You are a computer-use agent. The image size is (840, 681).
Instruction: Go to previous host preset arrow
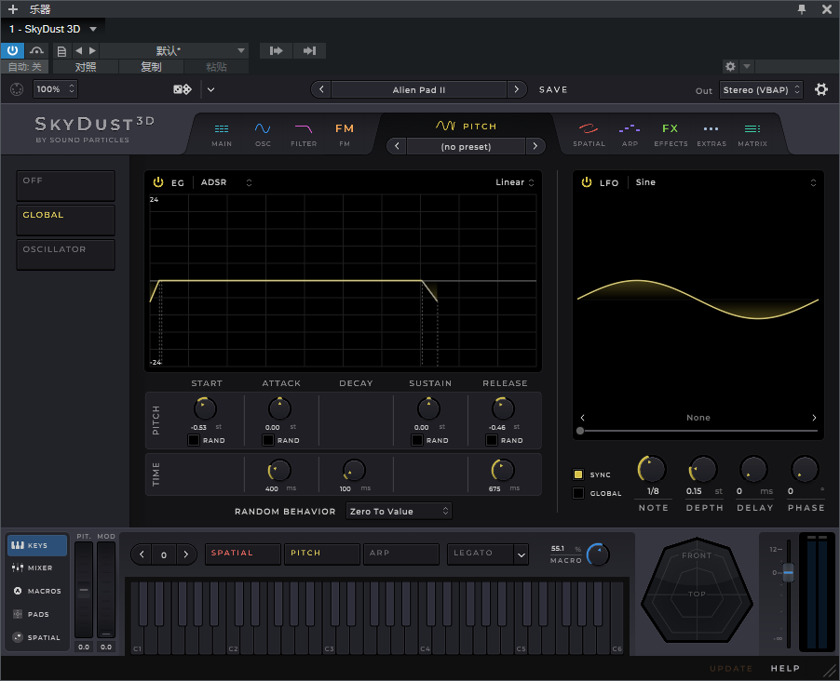click(79, 51)
